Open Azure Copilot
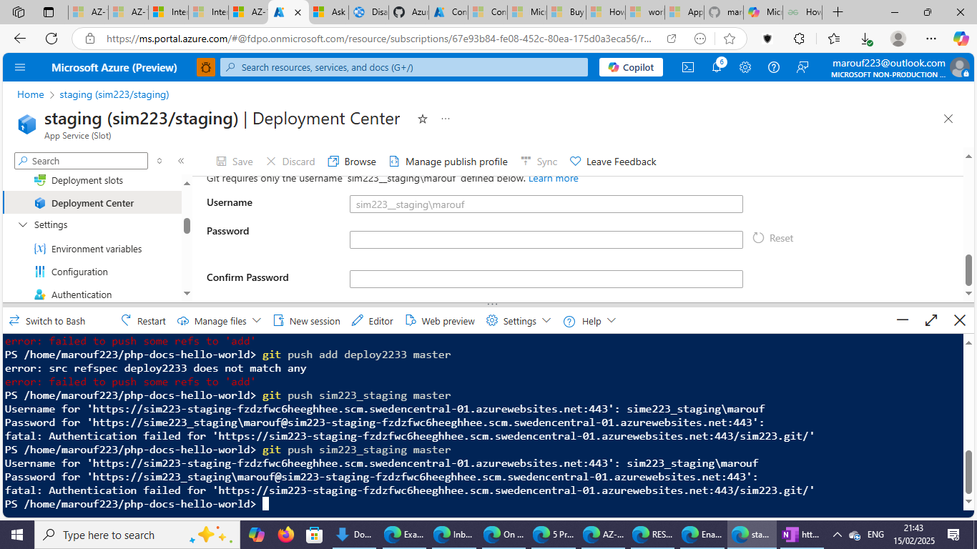The height and width of the screenshot is (549, 977). pyautogui.click(x=631, y=67)
